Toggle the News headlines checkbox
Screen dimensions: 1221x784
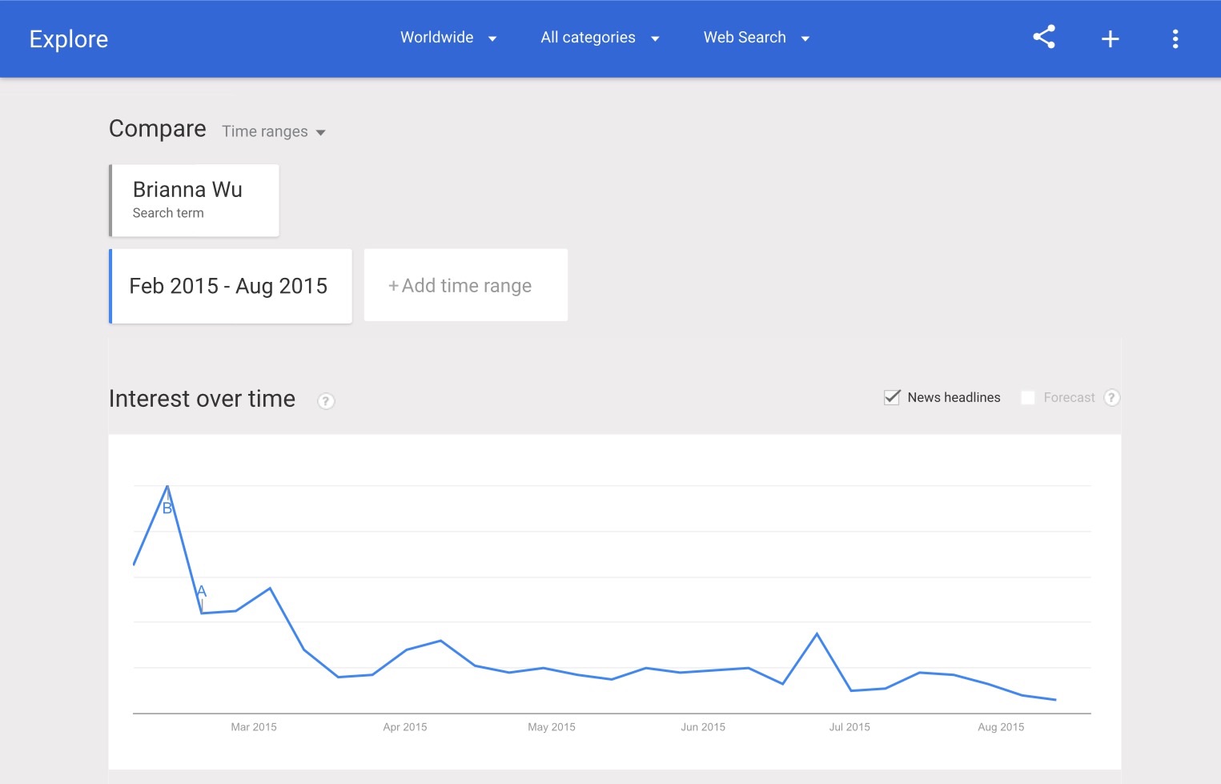(892, 397)
